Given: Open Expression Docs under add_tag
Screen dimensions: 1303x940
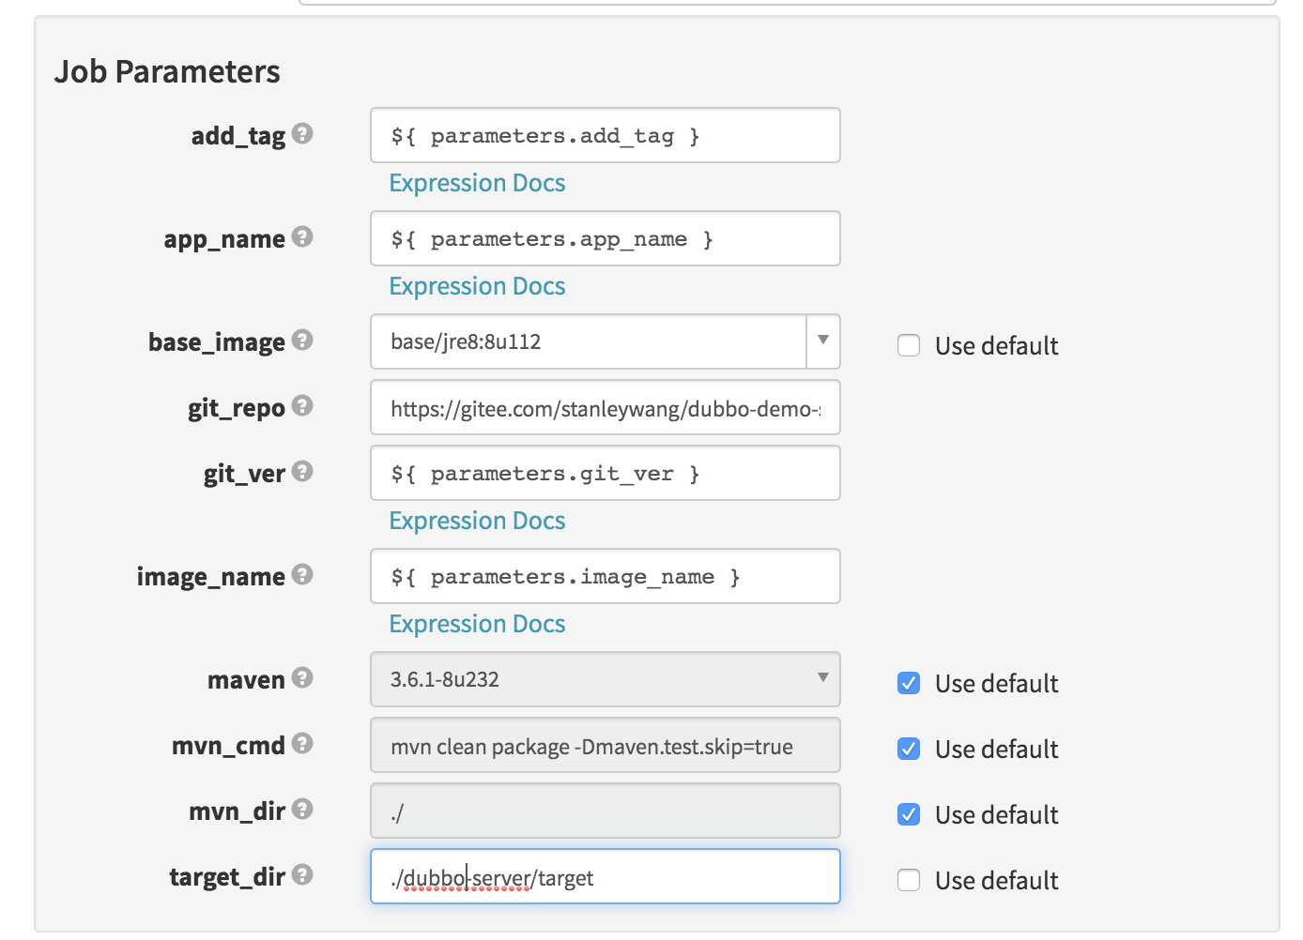Looking at the screenshot, I should pyautogui.click(x=477, y=183).
